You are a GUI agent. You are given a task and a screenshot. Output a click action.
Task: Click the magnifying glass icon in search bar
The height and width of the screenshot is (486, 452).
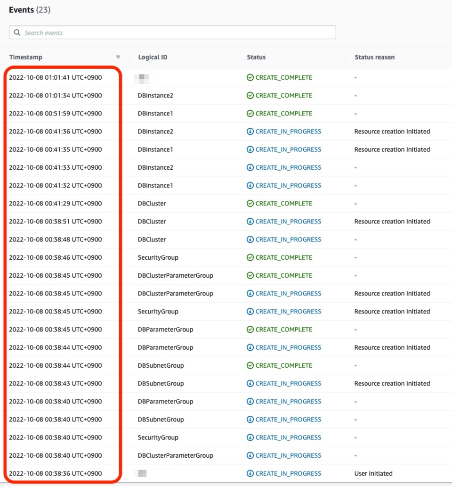click(17, 32)
